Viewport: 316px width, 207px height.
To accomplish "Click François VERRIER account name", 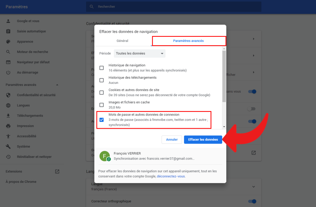I will point(127,153).
